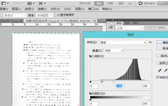Screen dimensions: 168x106
Task: Open the arrange documents icon menu
Action: pos(31,3)
